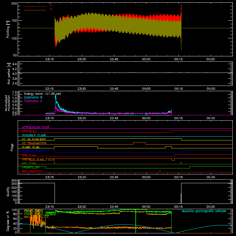The image size is (236, 236).
Task: Click the GAP_FLAG label
Action: (x=29, y=131)
